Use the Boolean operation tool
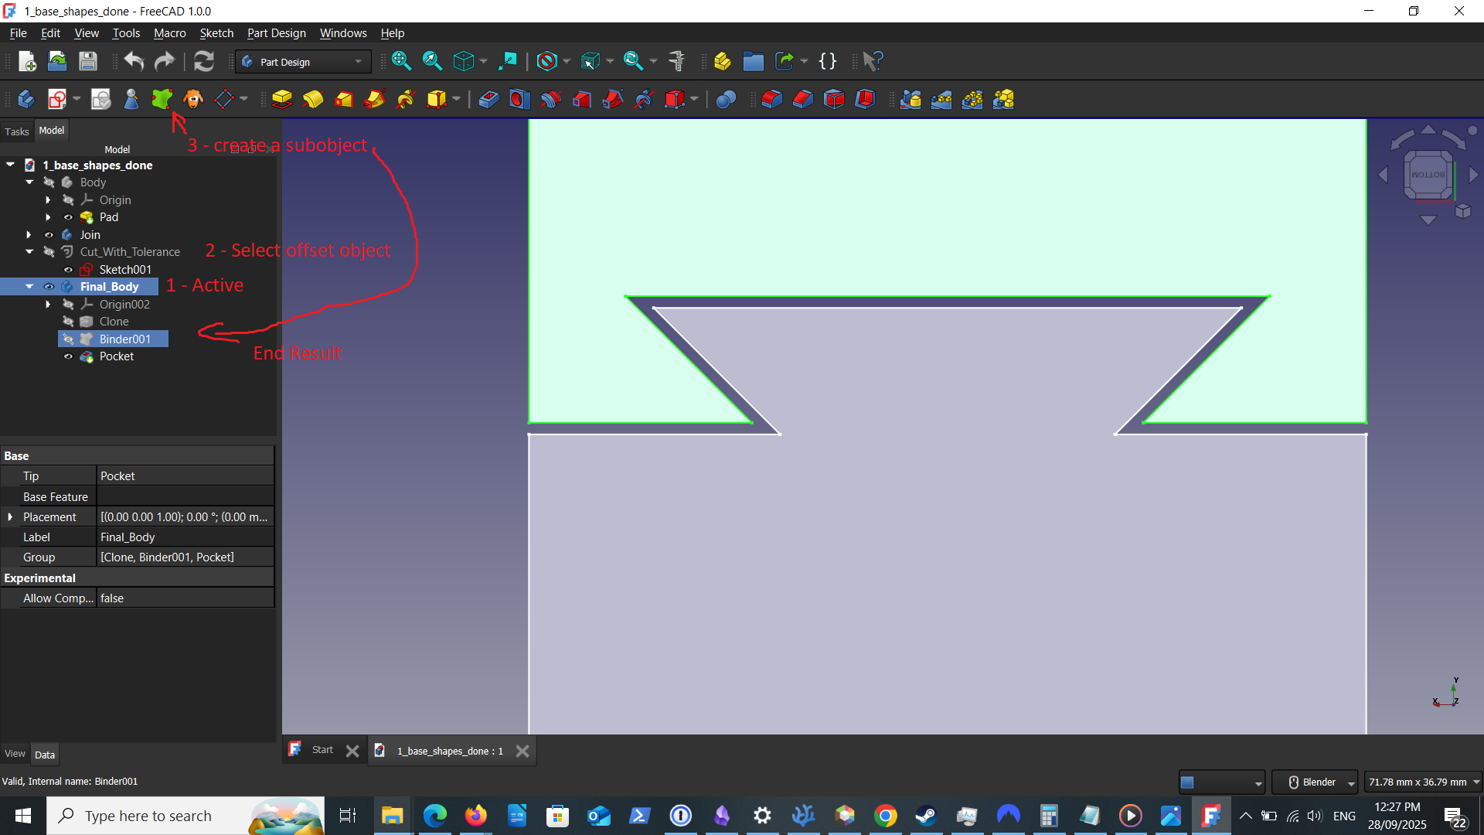 tap(726, 99)
